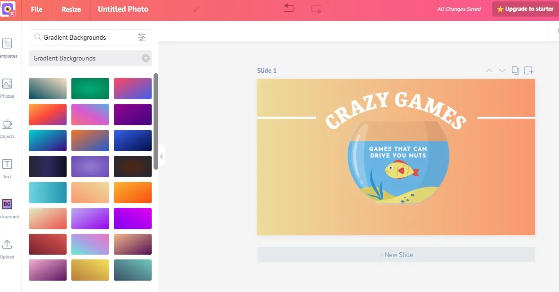559x292 pixels.
Task: Open the Upload panel
Action: (7, 249)
